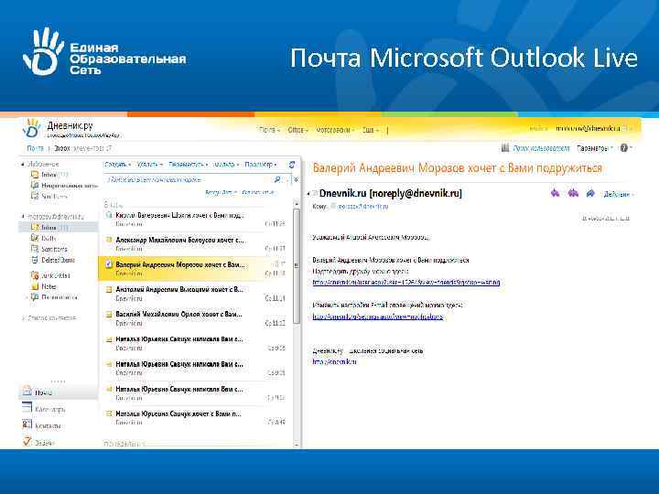Open the Календарь calendar icon
This screenshot has height=494, width=659.
(27, 407)
